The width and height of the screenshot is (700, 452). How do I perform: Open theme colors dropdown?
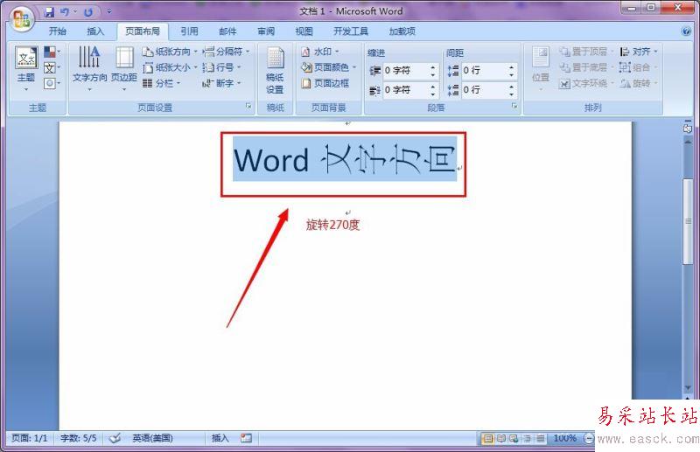[x=52, y=52]
